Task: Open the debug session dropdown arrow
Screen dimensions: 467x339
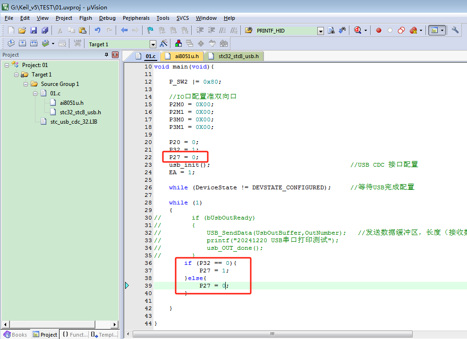Action: coord(366,30)
